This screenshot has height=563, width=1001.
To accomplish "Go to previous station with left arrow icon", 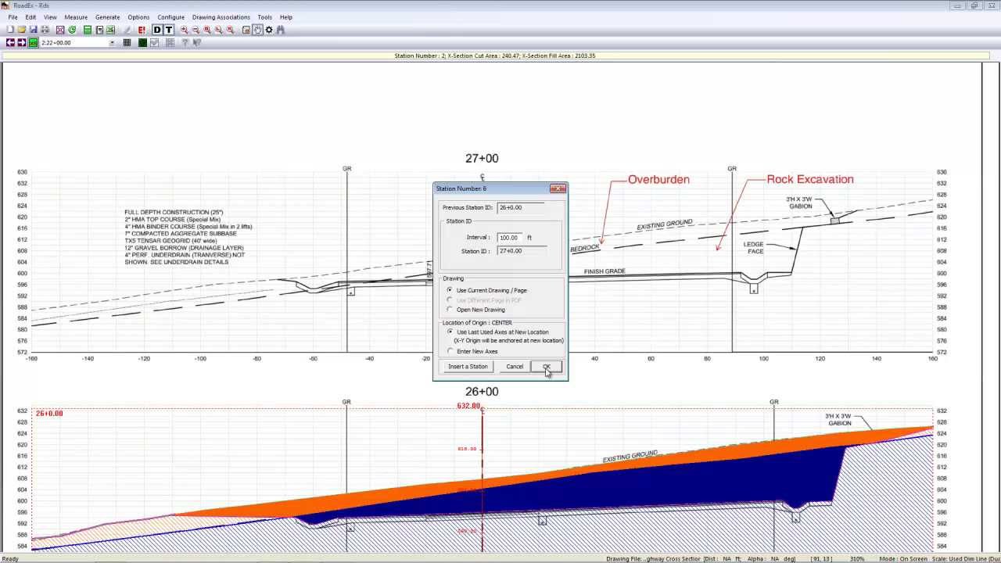I will click(x=10, y=42).
